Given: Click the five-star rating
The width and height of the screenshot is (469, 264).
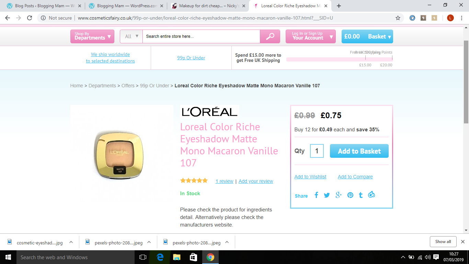Looking at the screenshot, I should coord(194,180).
